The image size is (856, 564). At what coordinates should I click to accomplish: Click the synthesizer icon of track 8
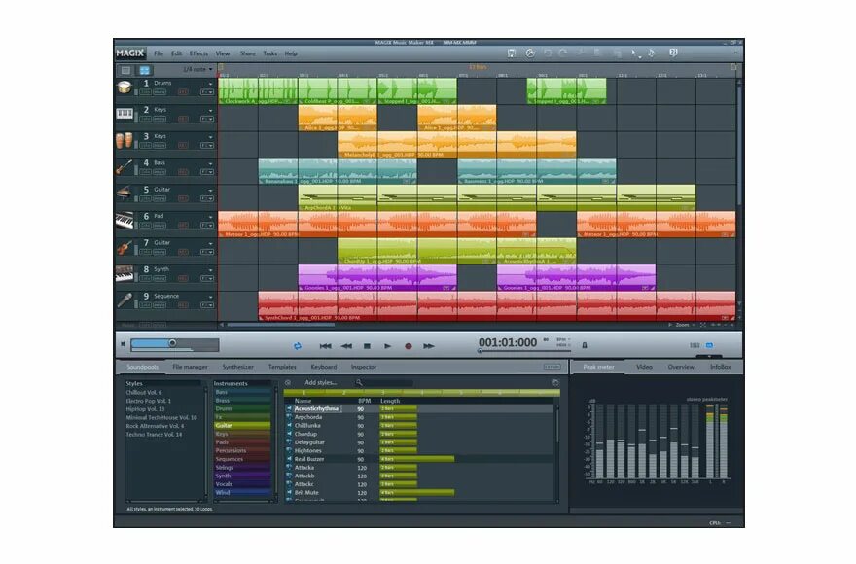coord(125,273)
